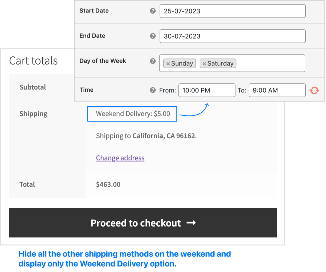Open the End Date field 30-07-2023

(232, 36)
